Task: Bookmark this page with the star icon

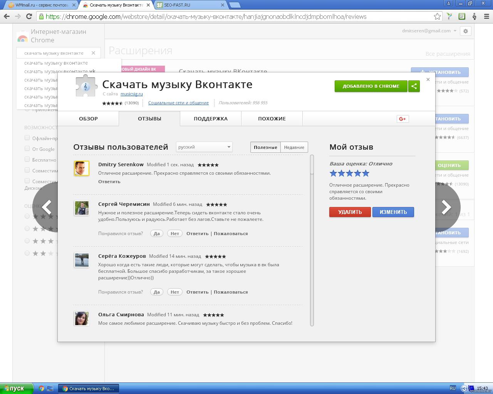Action: tap(437, 16)
